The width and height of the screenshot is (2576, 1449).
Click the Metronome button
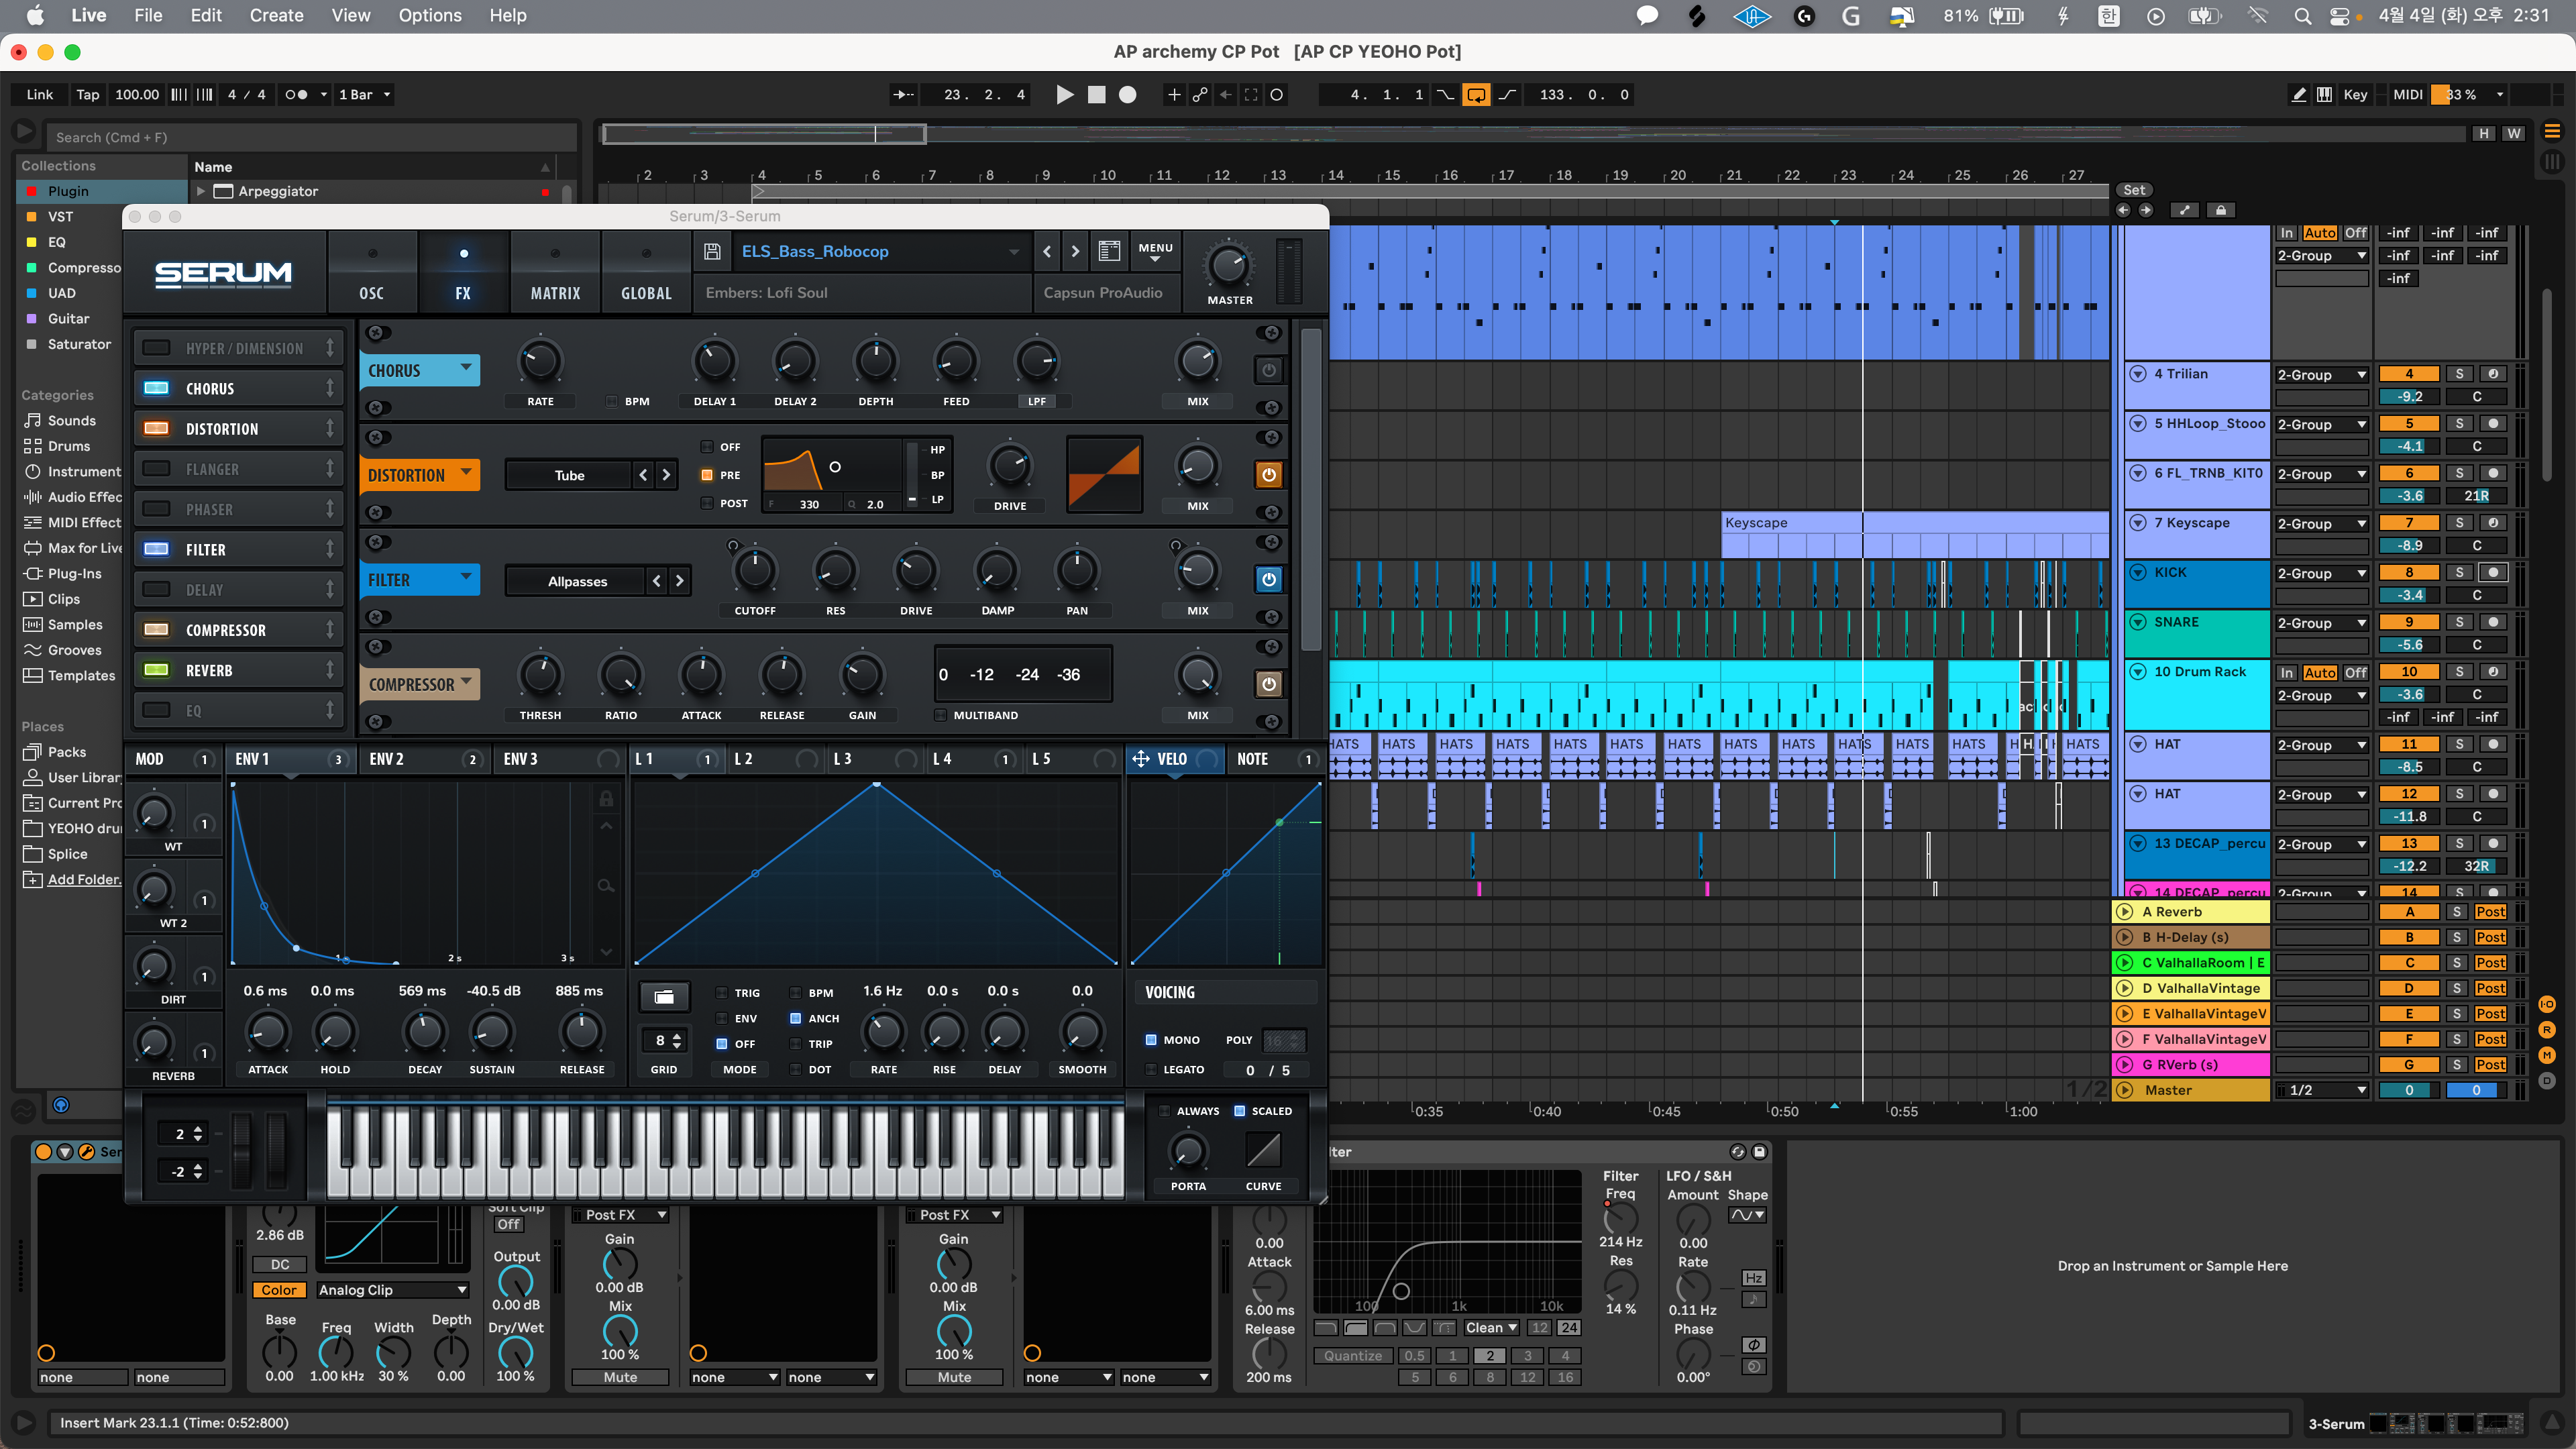pyautogui.click(x=296, y=95)
